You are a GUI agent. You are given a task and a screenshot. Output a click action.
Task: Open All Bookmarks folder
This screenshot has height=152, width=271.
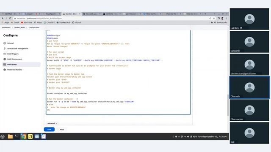click(219, 22)
